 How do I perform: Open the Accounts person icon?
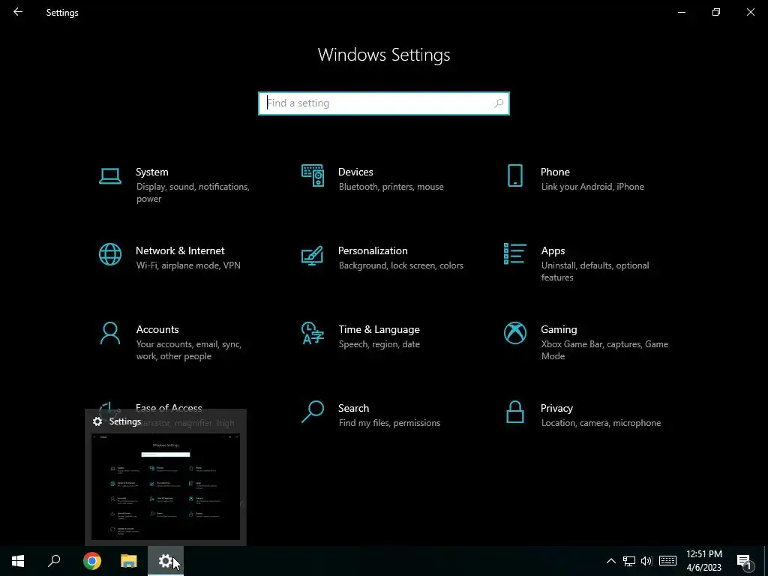click(x=110, y=334)
